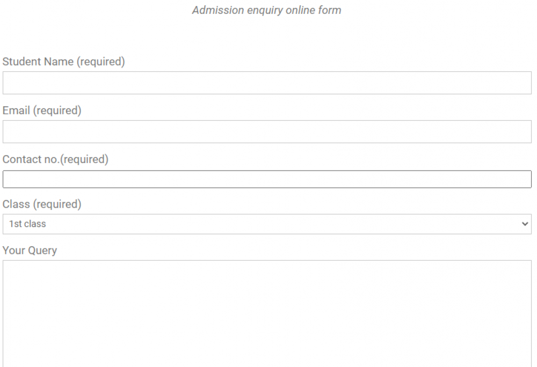
Task: Click the Your Query label
Action: click(x=30, y=250)
